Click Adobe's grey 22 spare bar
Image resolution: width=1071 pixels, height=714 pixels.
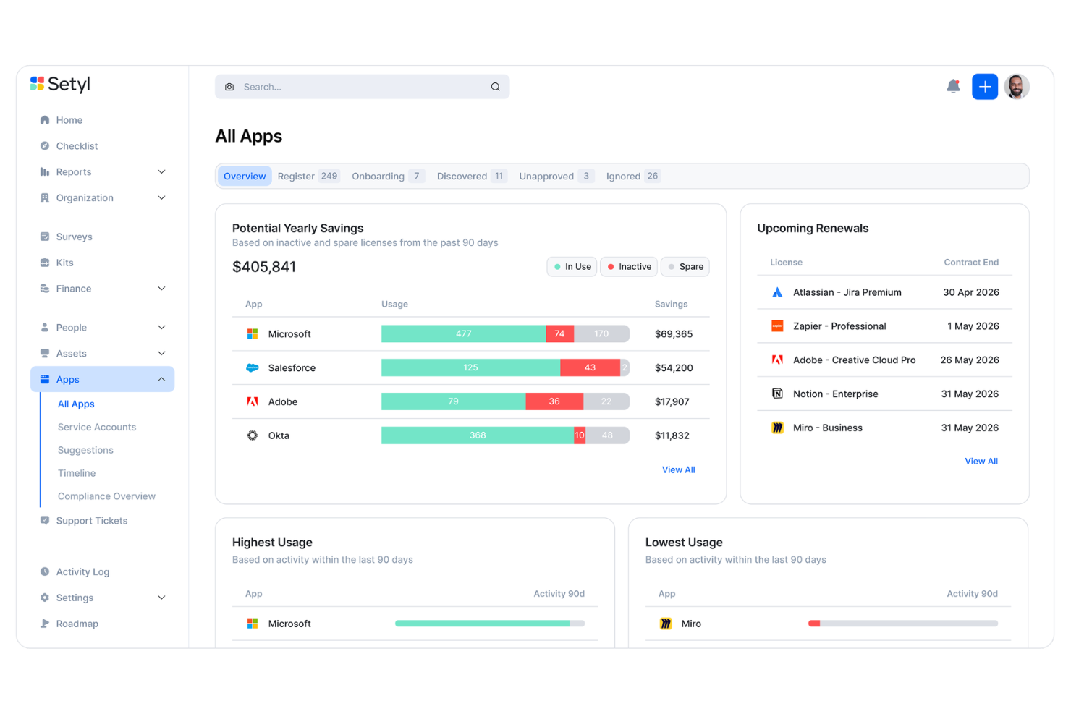tap(606, 402)
